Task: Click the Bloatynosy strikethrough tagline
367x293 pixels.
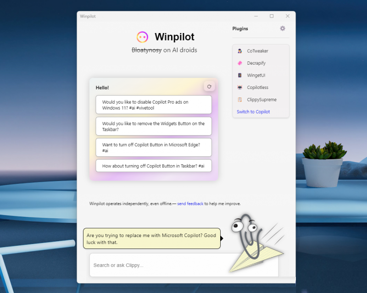Action: (x=146, y=50)
